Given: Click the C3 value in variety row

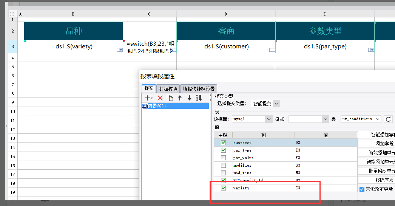Looking at the screenshot, I should [326, 188].
